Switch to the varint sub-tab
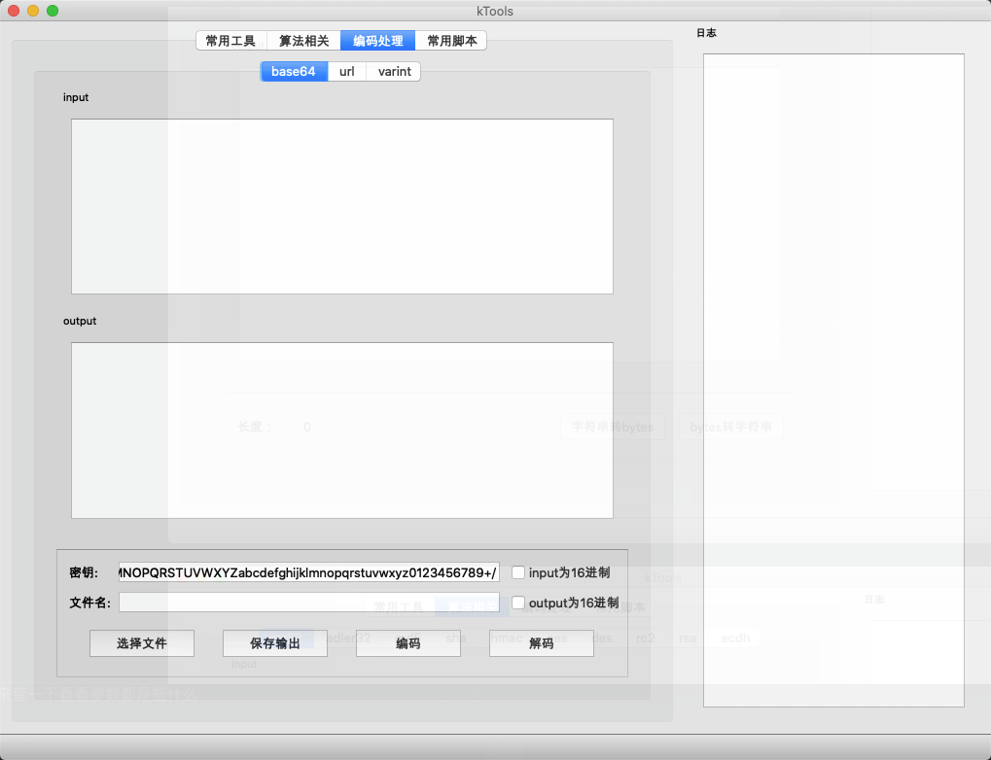 pos(395,71)
